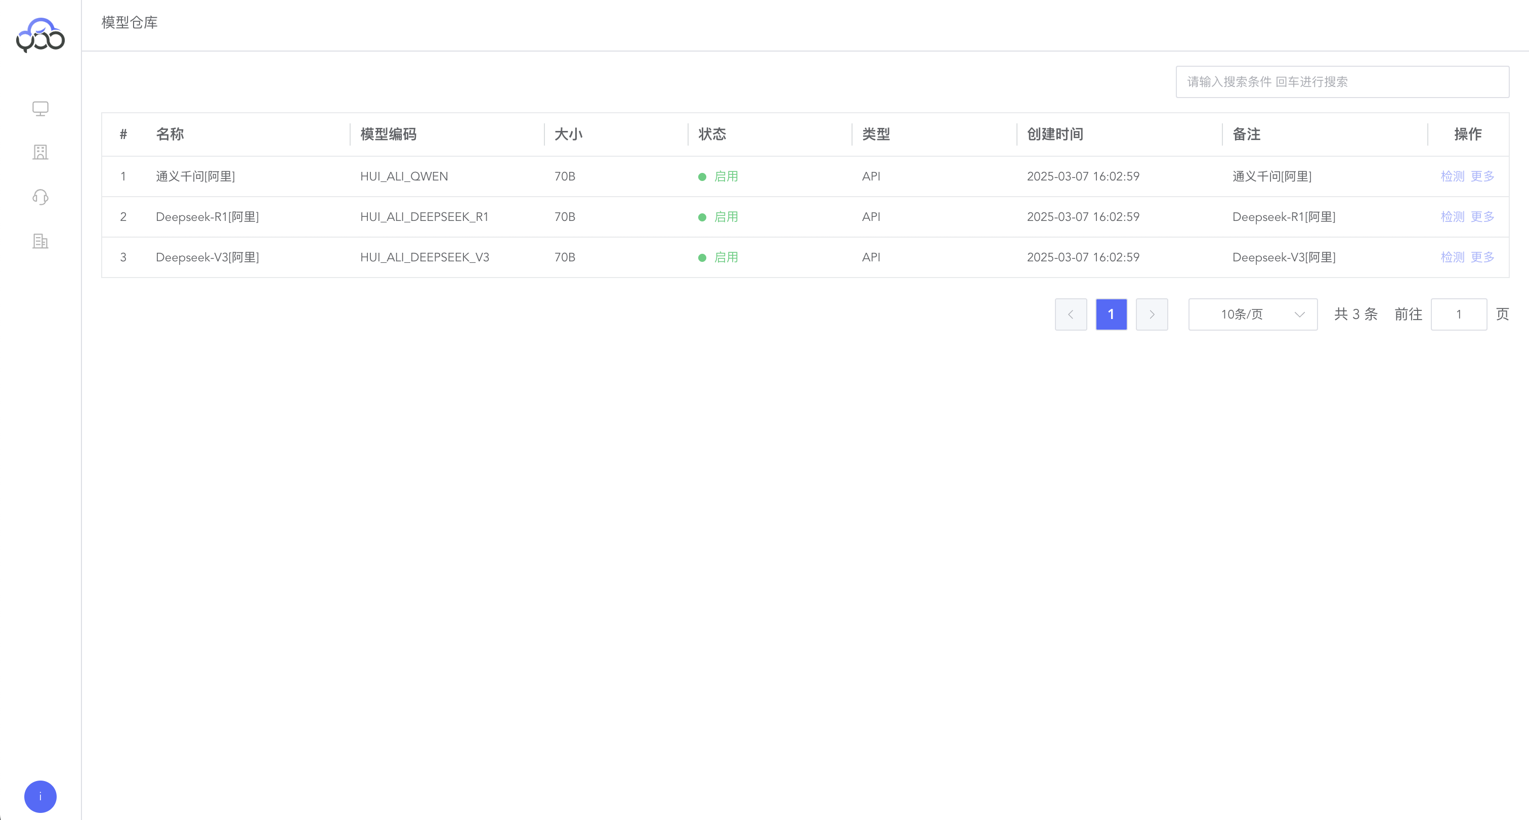
Task: Select the HUI_ALI_DEEPSEEK_R1 model code cell
Action: pyautogui.click(x=424, y=216)
